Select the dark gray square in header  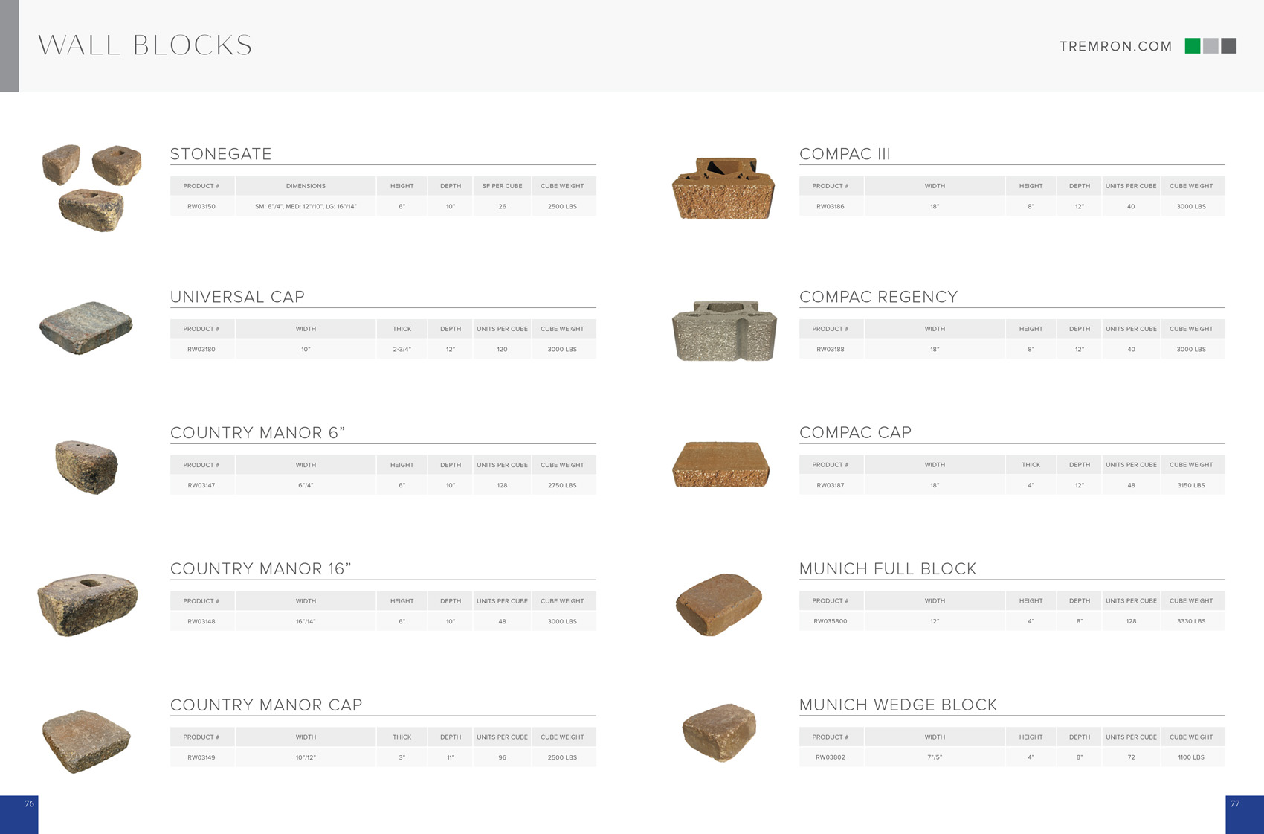coord(1229,46)
